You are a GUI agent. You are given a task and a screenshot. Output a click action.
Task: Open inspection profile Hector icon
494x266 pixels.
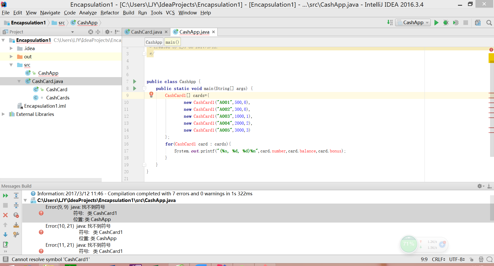[481, 259]
